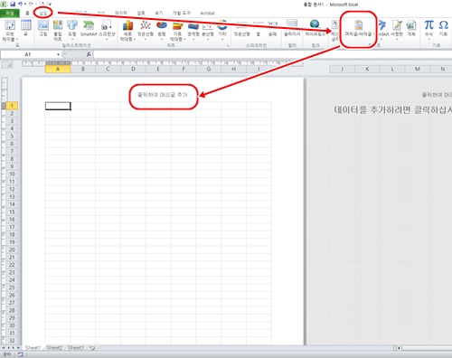452x358 pixels.
Task: Select row 10 header
Action: coord(12,174)
